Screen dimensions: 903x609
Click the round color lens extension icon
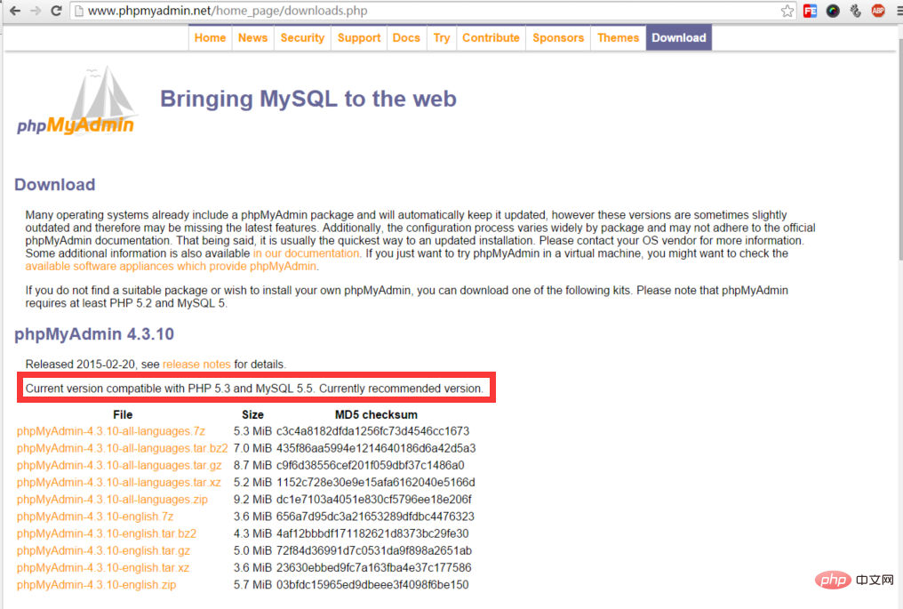tap(833, 12)
